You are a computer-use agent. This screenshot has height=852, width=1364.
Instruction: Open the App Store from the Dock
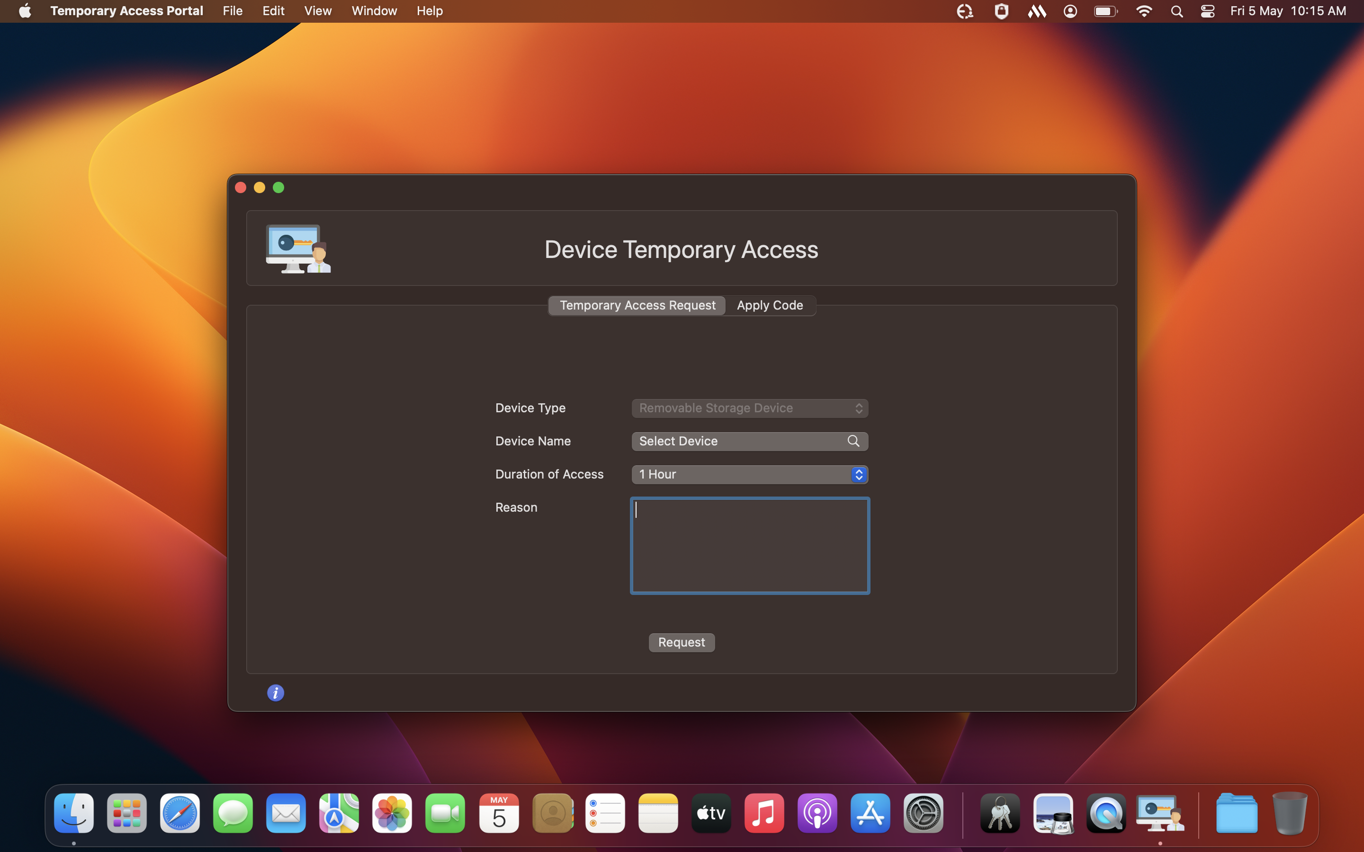tap(870, 813)
